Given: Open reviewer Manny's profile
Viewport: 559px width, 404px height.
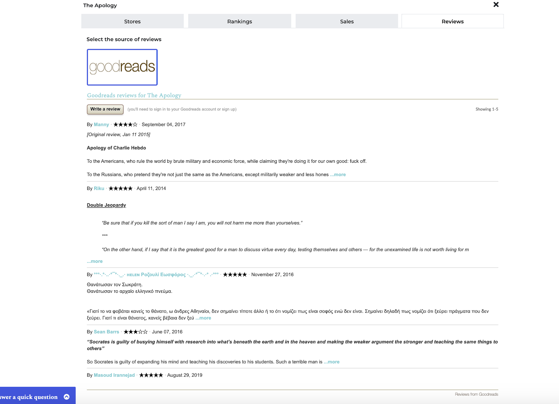Looking at the screenshot, I should 101,124.
